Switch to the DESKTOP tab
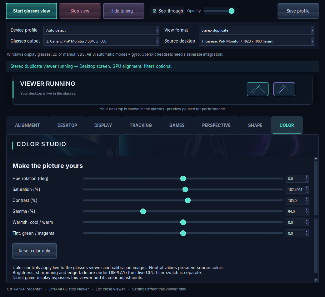Image resolution: width=325 pixels, height=297 pixels. [x=67, y=125]
